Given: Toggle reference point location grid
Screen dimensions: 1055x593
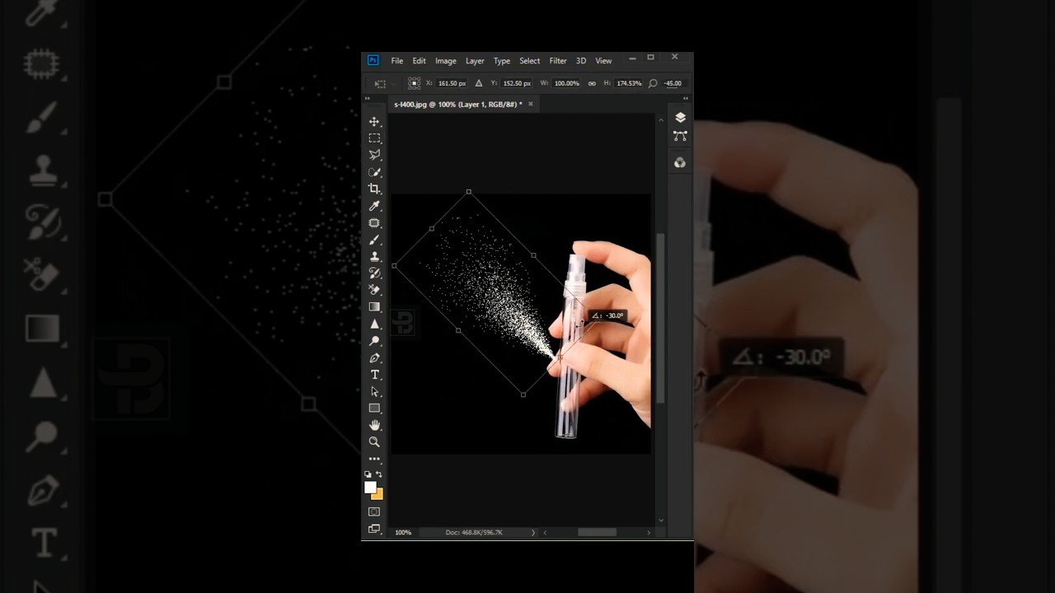Looking at the screenshot, I should [x=414, y=83].
